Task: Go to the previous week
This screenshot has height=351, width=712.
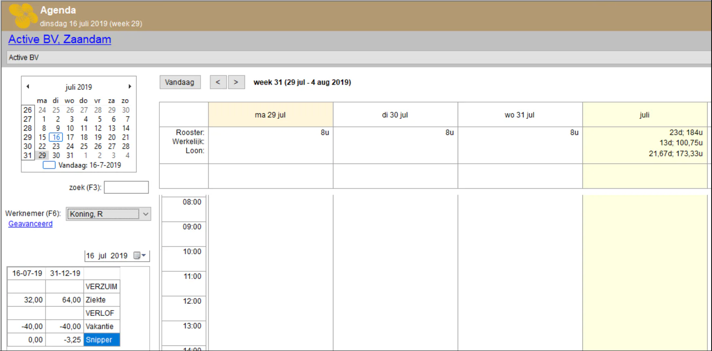Action: tap(218, 82)
